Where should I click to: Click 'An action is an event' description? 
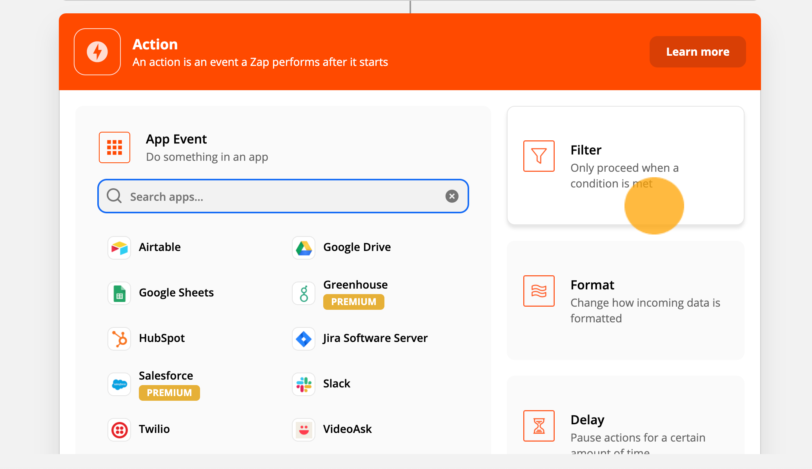(260, 62)
